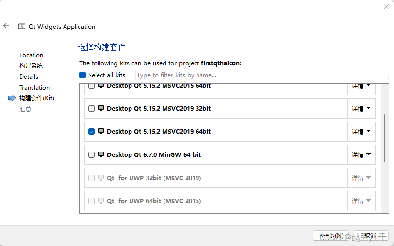This screenshot has width=394, height=246.
Task: Check Qt for UWP 32bit (MSVC 2019) kit
Action: tap(91, 178)
